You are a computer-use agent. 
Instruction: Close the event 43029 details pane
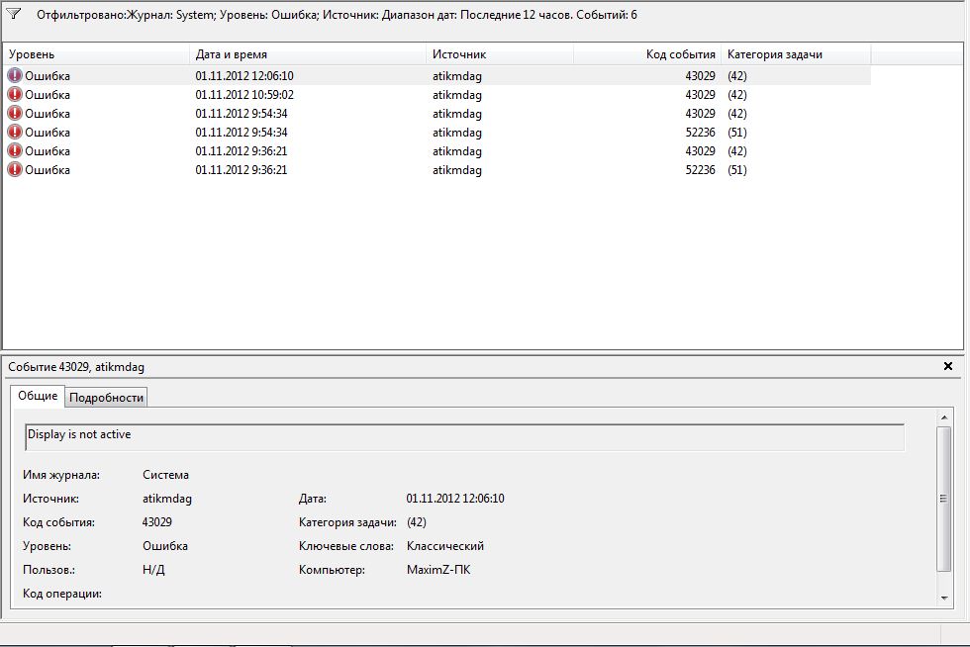[948, 366]
